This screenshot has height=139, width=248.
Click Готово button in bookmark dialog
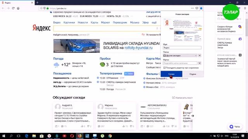click(171, 74)
